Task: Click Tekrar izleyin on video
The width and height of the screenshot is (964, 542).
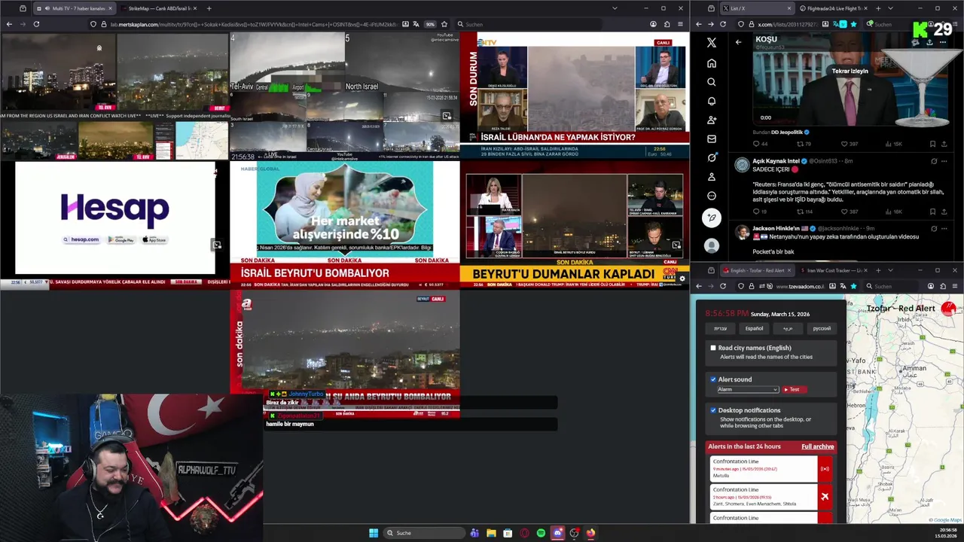Action: [850, 71]
